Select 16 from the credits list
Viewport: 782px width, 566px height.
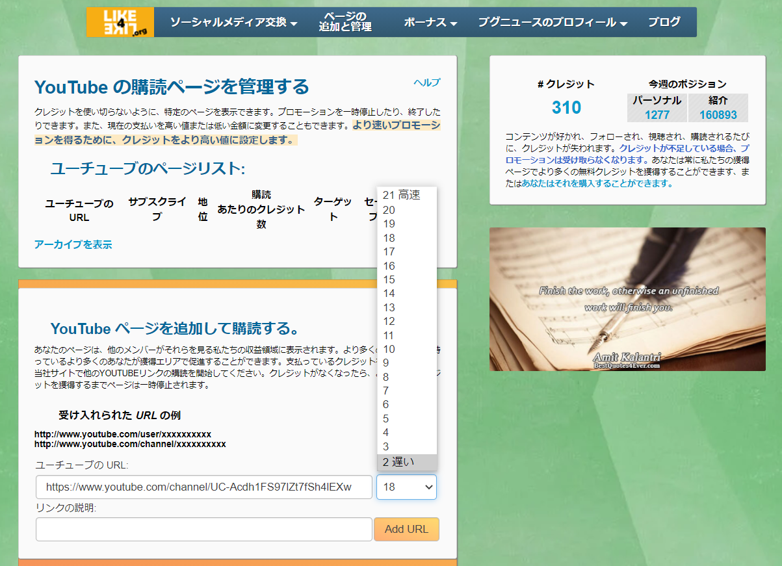click(407, 266)
